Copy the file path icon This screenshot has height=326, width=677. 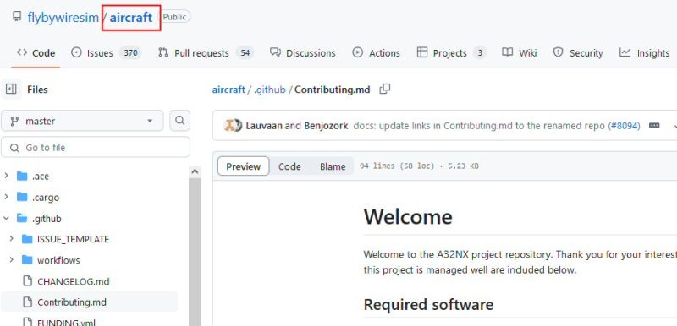[385, 90]
